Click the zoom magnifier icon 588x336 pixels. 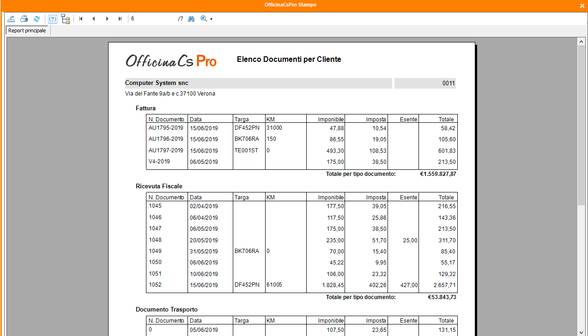coord(204,19)
